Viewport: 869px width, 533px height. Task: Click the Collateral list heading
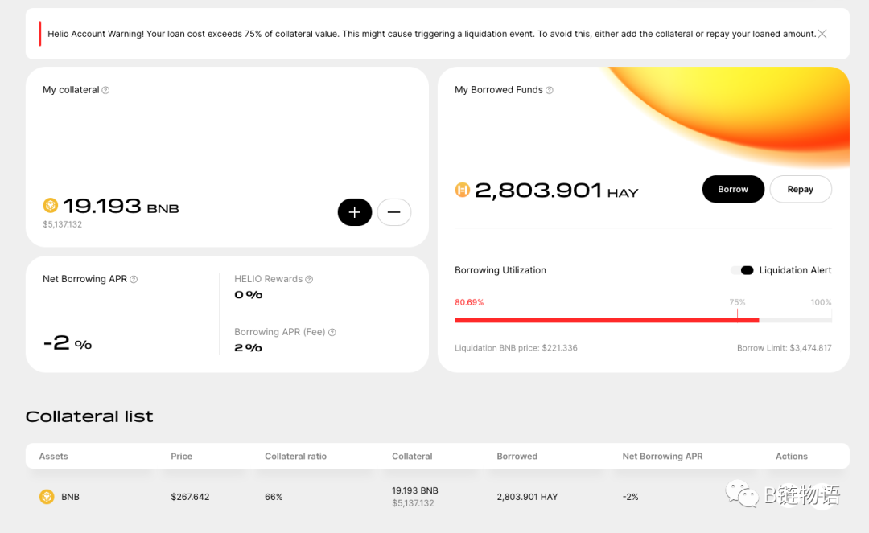[x=89, y=416]
